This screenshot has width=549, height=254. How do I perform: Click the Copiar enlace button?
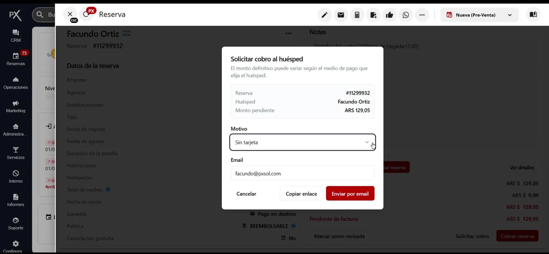pos(301,194)
